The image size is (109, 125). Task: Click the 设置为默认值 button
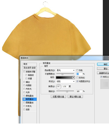pyautogui.click(x=58, y=97)
